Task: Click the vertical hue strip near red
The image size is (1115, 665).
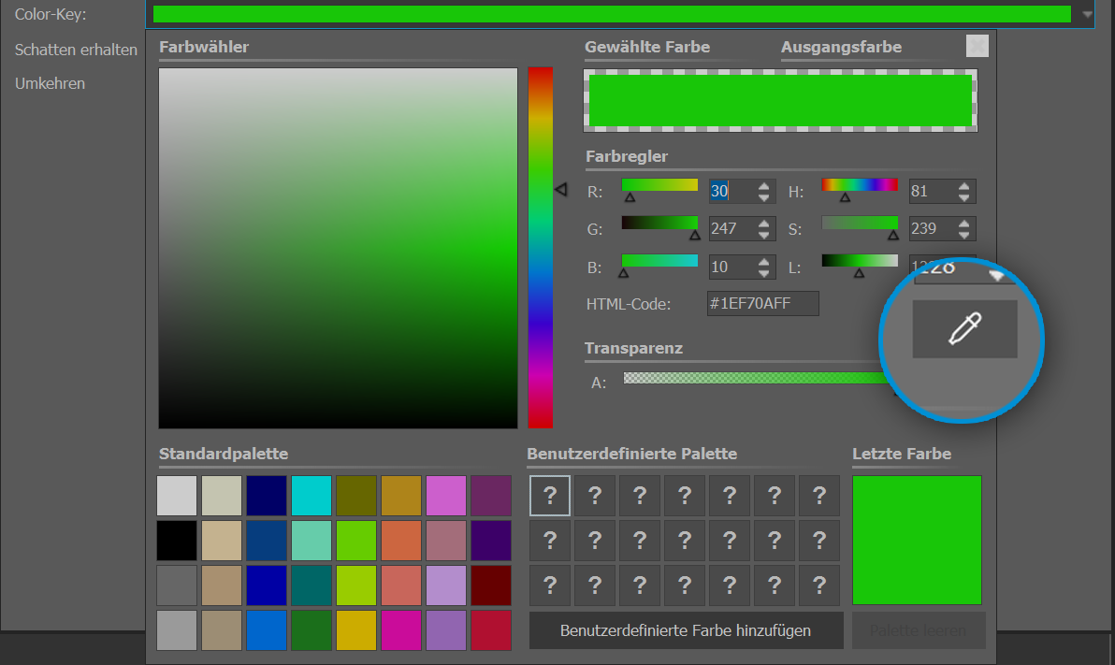Action: [536, 75]
